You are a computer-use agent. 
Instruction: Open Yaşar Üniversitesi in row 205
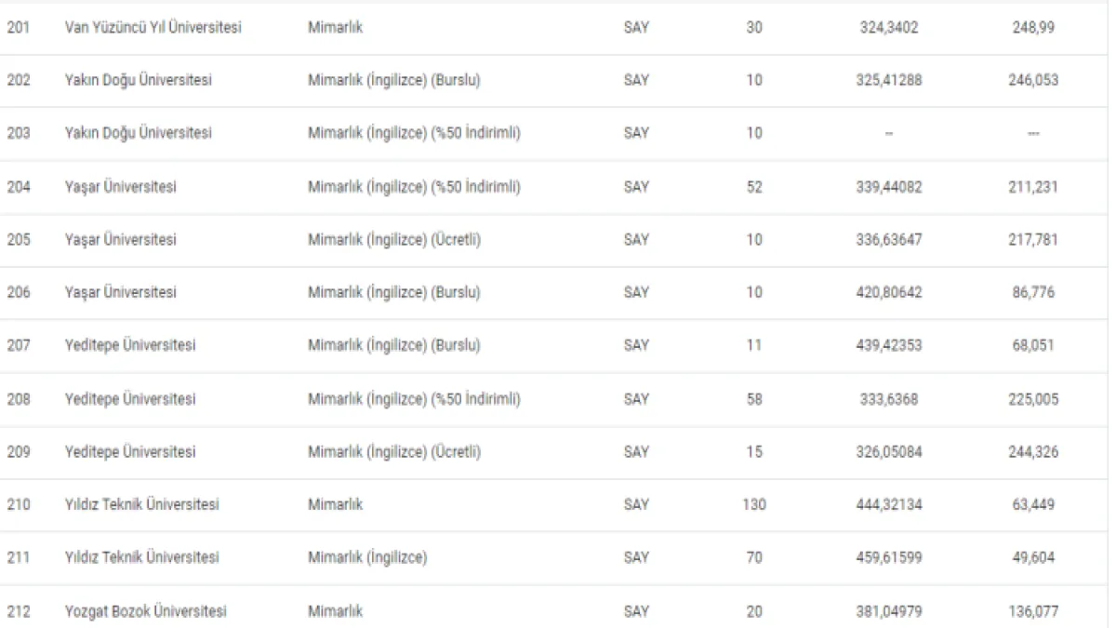tap(121, 240)
